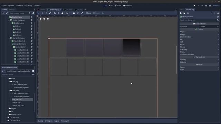Stop the running scene

coord(202,6)
